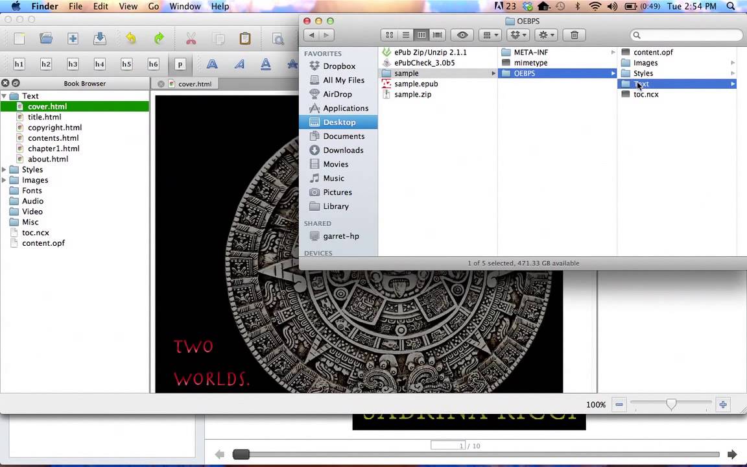Apply Heading 3 with h3 button

(73, 64)
